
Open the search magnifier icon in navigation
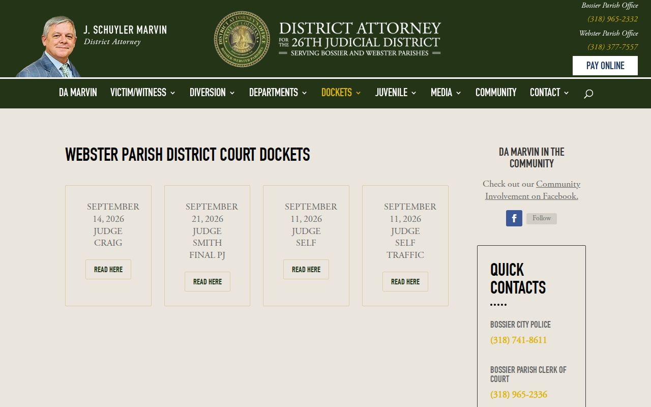tap(588, 94)
